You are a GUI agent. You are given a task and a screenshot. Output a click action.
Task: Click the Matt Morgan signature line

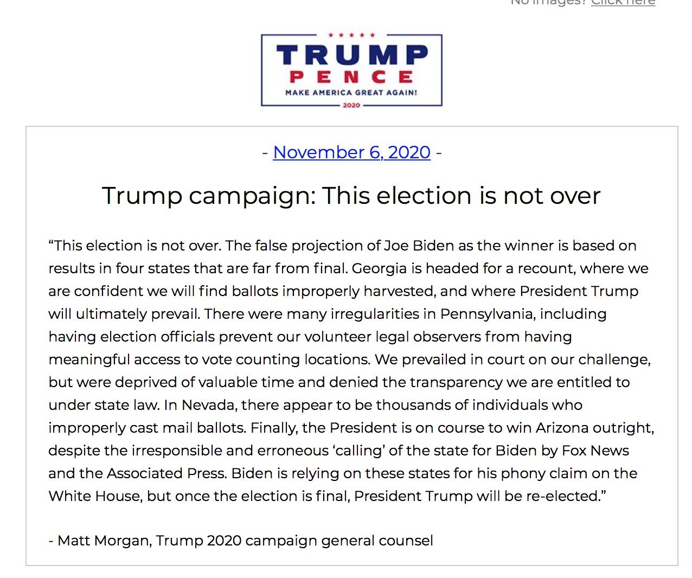pos(241,541)
